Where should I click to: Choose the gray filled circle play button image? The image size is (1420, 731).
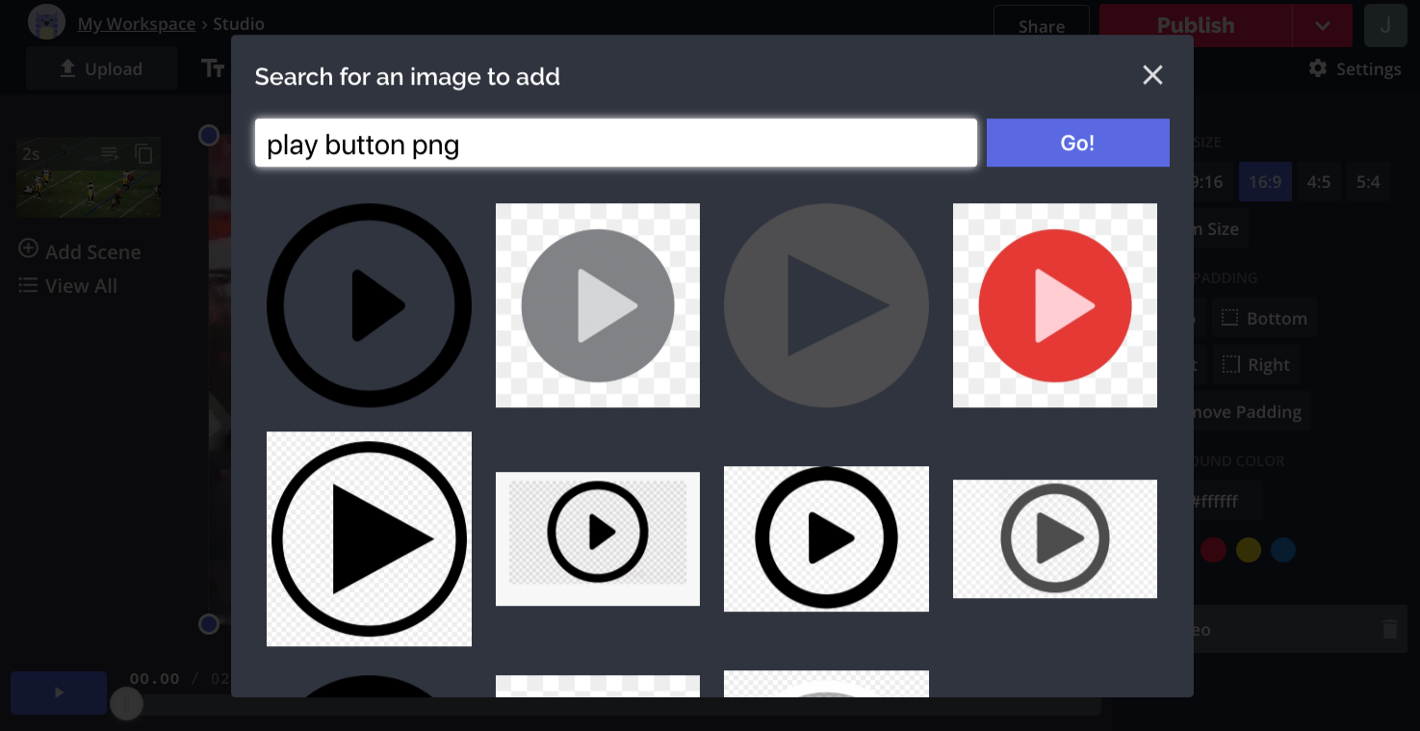coord(598,305)
